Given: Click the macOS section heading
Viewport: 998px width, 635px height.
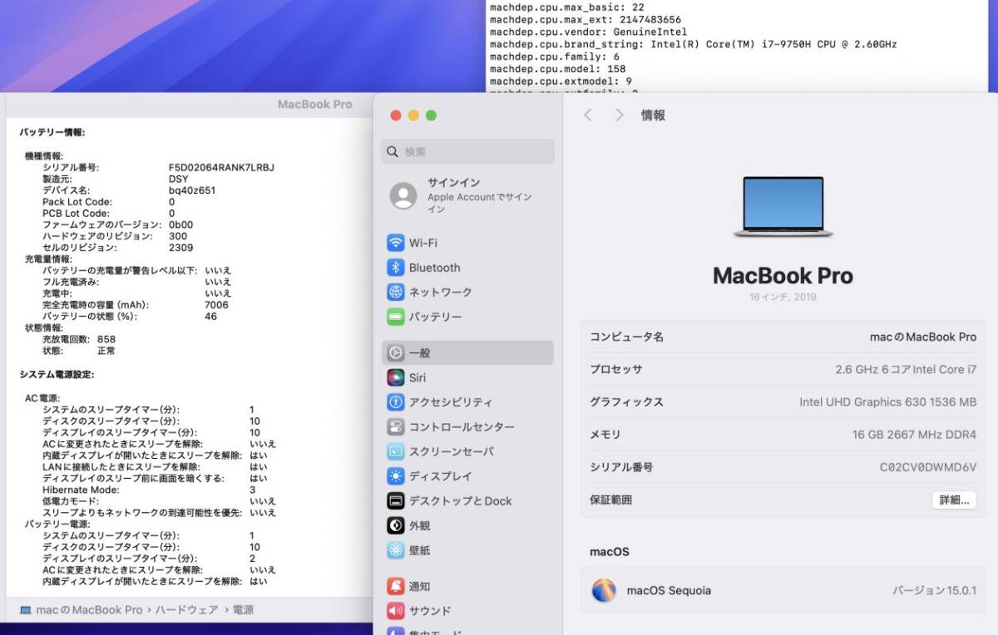Looking at the screenshot, I should 610,552.
